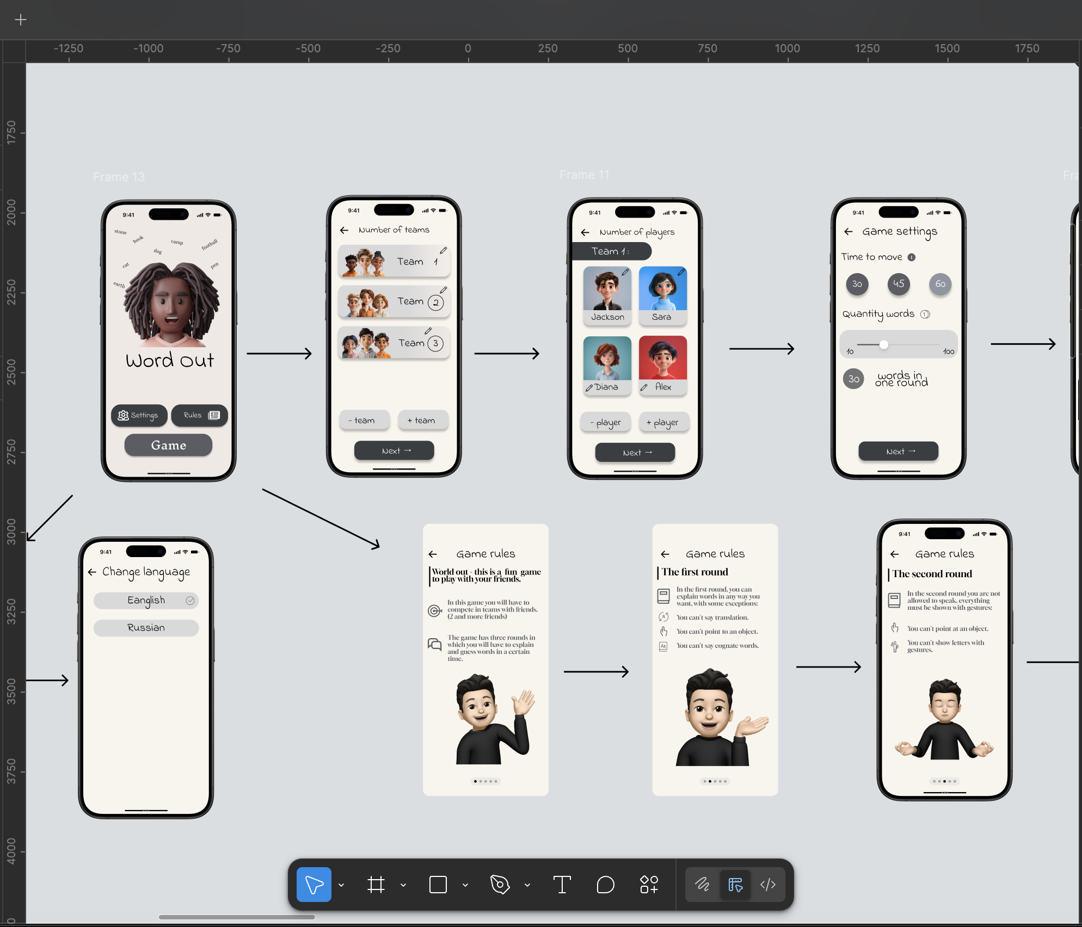Switch to Draw mode
The height and width of the screenshot is (927, 1082).
[x=702, y=885]
